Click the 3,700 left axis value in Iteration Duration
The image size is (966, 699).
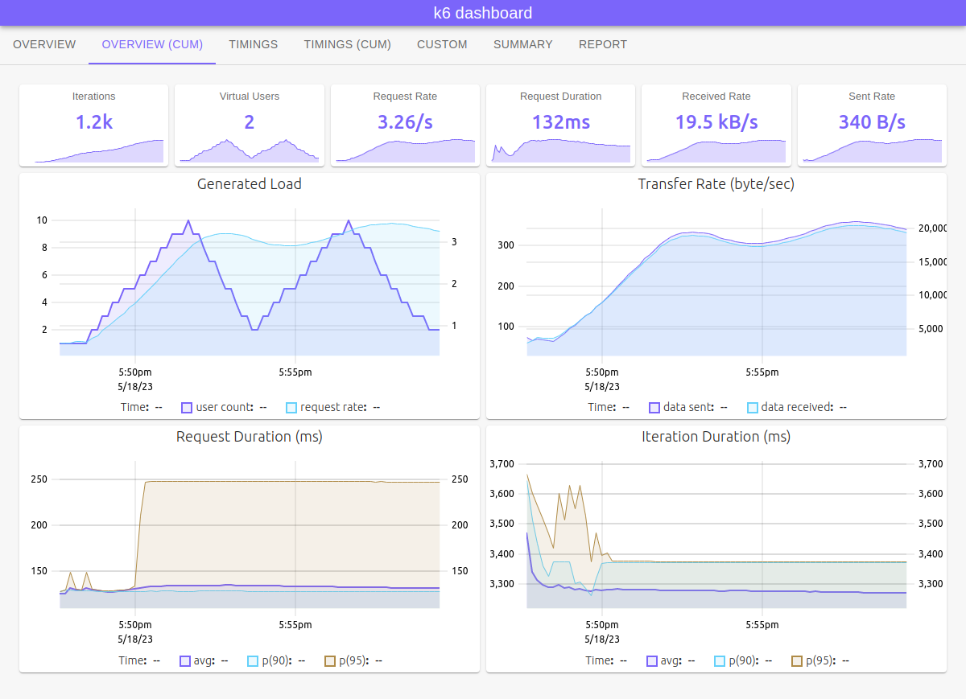tap(502, 464)
